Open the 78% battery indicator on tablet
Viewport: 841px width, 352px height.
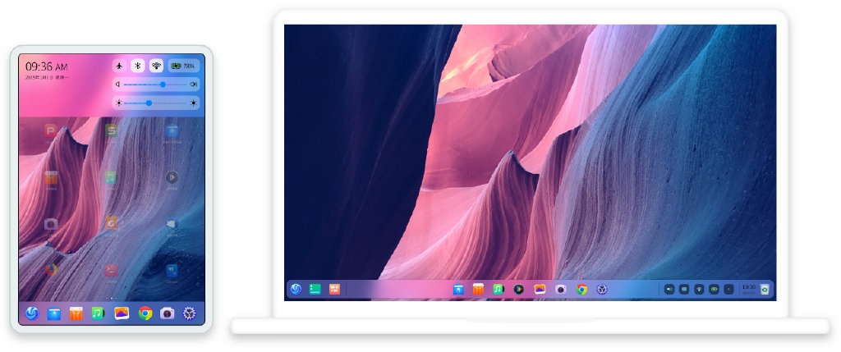click(x=183, y=66)
